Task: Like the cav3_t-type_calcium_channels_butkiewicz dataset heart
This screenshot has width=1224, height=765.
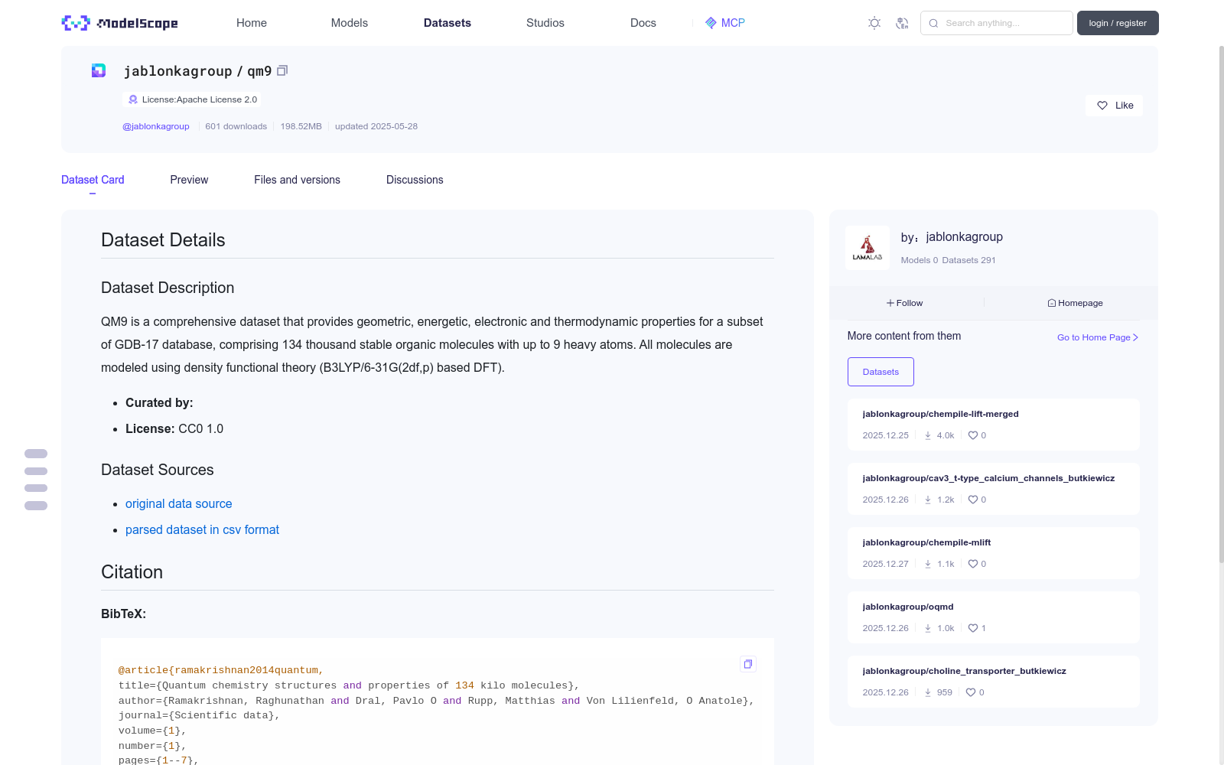Action: [973, 500]
